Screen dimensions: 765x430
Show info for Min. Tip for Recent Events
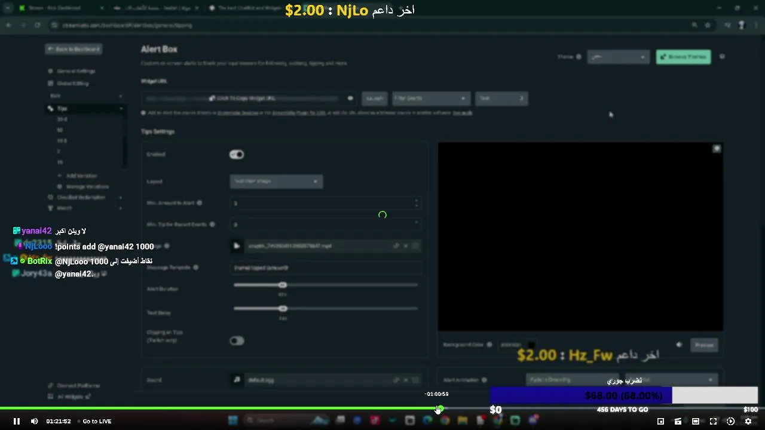click(212, 225)
